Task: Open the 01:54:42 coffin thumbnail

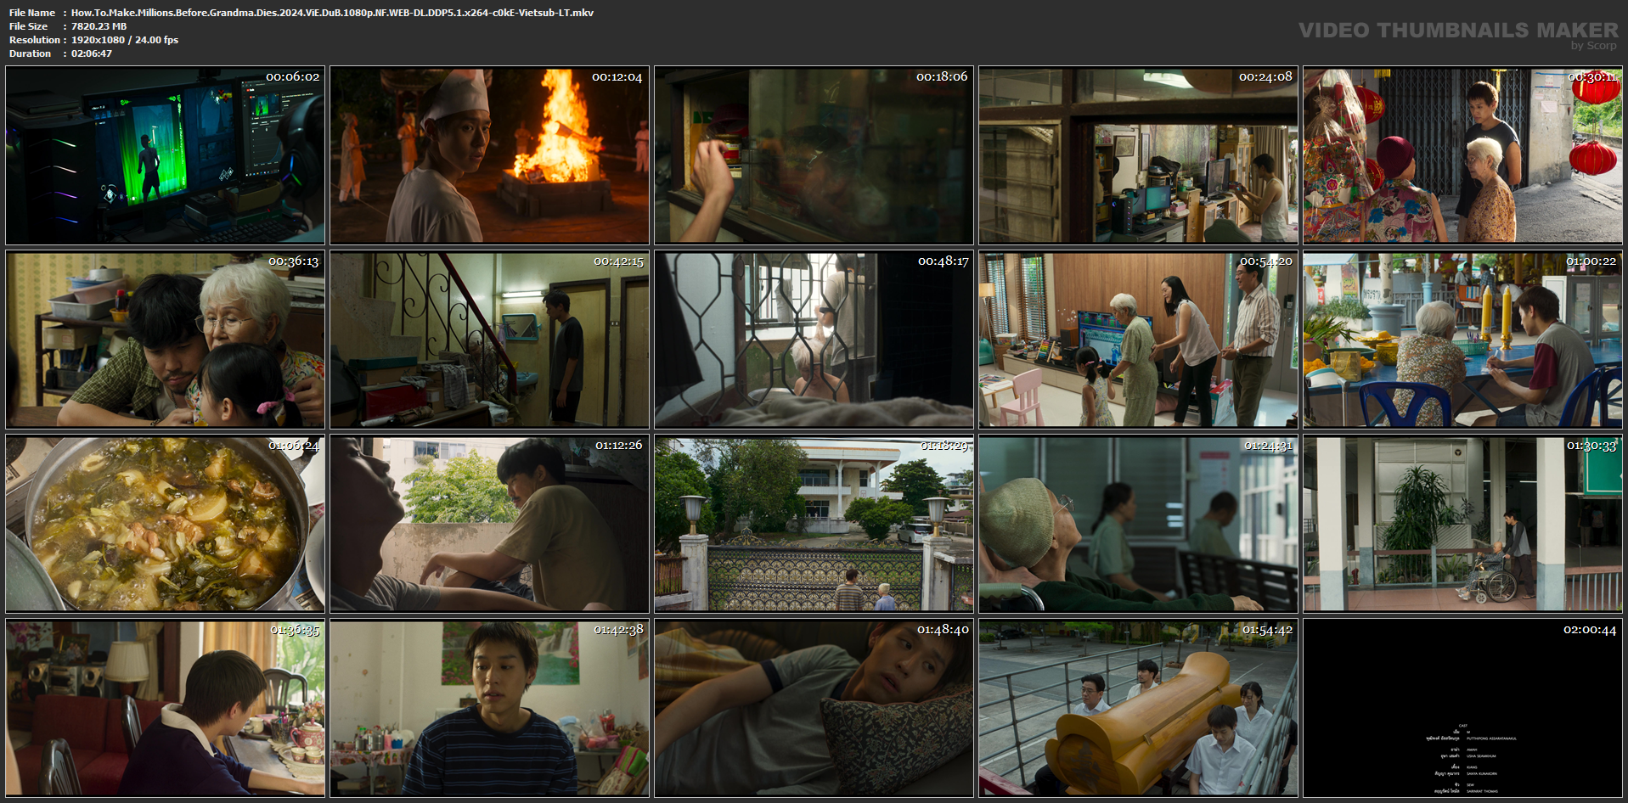Action: click(1139, 708)
